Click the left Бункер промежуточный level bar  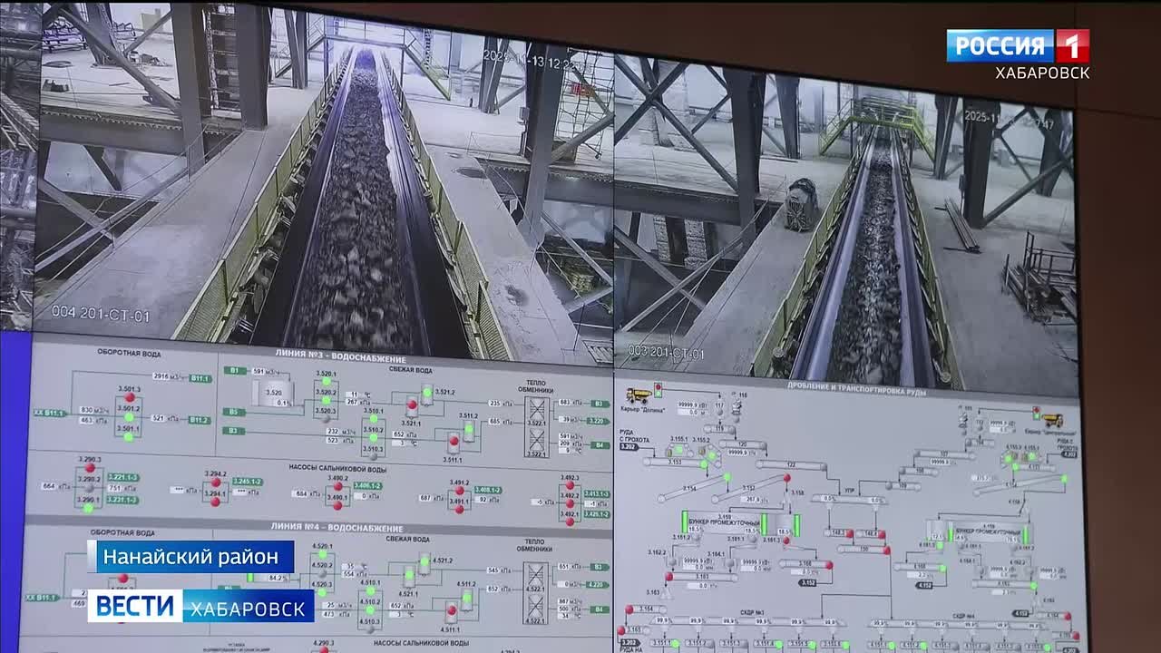point(685,521)
